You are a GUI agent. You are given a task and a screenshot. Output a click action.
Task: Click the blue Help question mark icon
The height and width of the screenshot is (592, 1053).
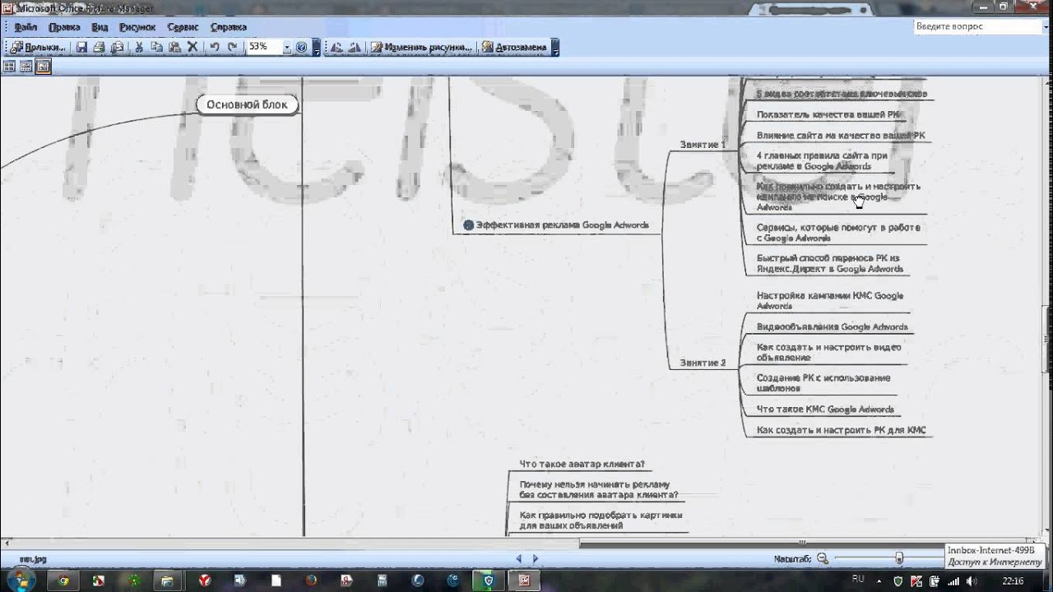pyautogui.click(x=301, y=48)
